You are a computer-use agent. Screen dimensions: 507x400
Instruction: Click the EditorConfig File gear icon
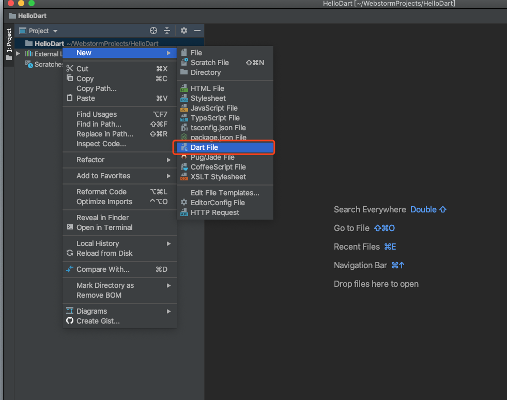pyautogui.click(x=184, y=203)
